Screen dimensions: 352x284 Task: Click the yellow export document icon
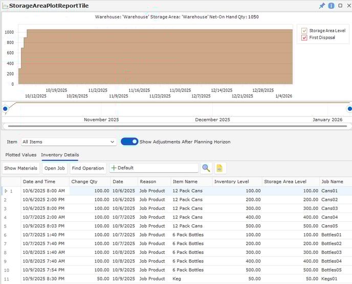click(219, 168)
